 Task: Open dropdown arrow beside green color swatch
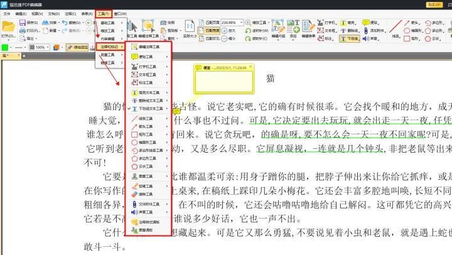[x=11, y=47]
